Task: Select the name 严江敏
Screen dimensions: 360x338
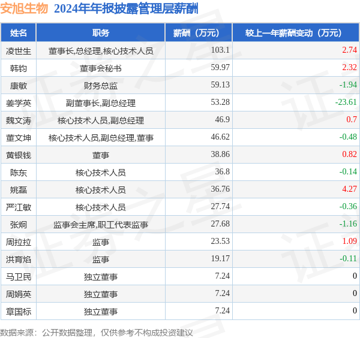Action: click(x=19, y=207)
